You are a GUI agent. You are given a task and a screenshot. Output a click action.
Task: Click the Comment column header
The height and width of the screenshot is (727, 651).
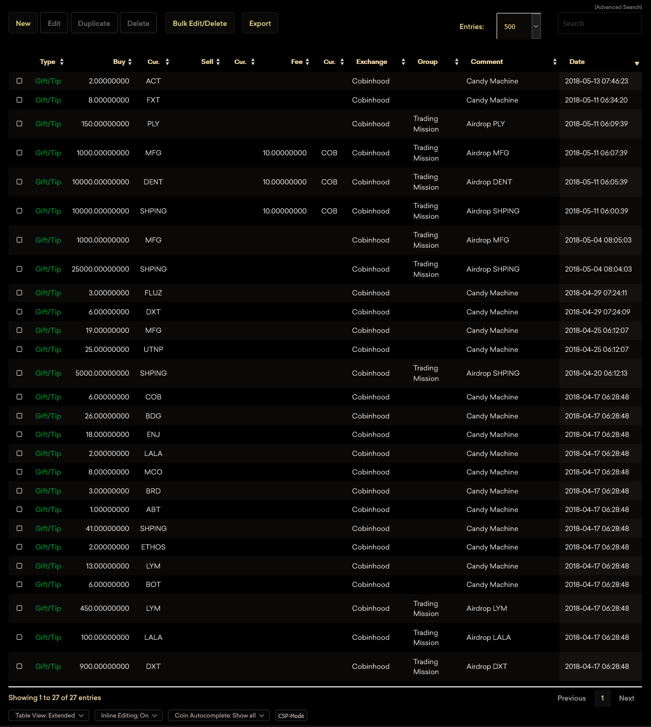[x=487, y=62]
